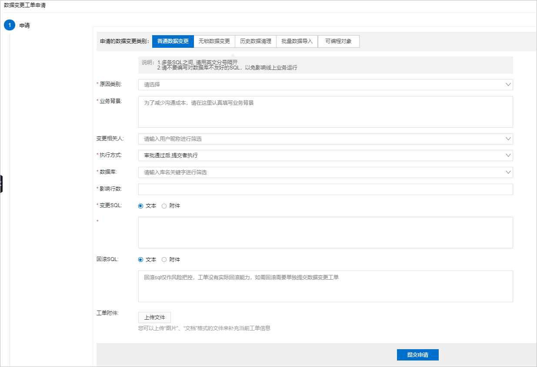Click the 申请 step label

pyautogui.click(x=24, y=26)
